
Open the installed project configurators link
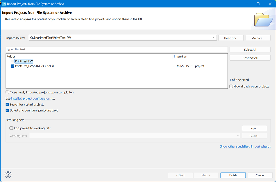point(31,98)
